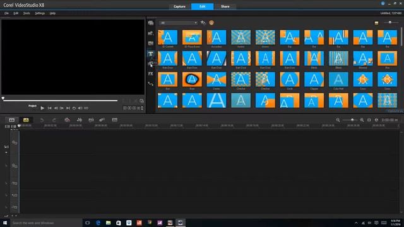Select the orange bowtie transition thumbnail

click(x=217, y=79)
